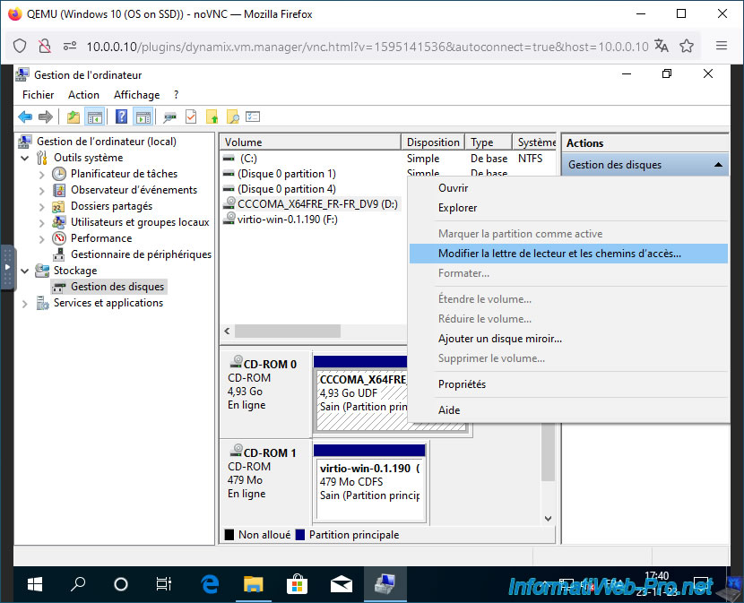
Task: Sort by the Volume column header
Action: tap(311, 142)
